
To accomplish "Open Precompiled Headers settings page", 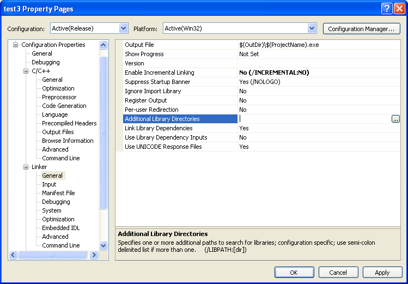I will tap(69, 123).
